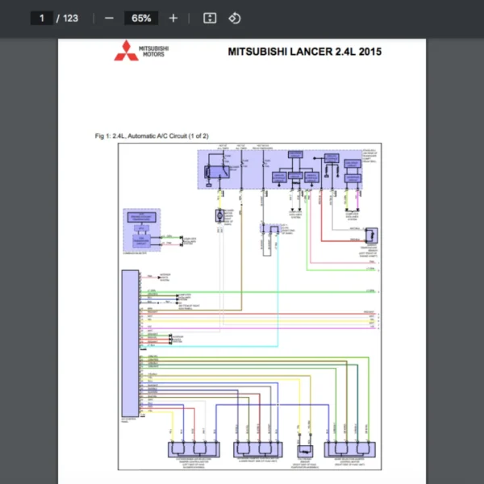484x484 pixels.
Task: Click the fit to page icon
Action: point(210,18)
